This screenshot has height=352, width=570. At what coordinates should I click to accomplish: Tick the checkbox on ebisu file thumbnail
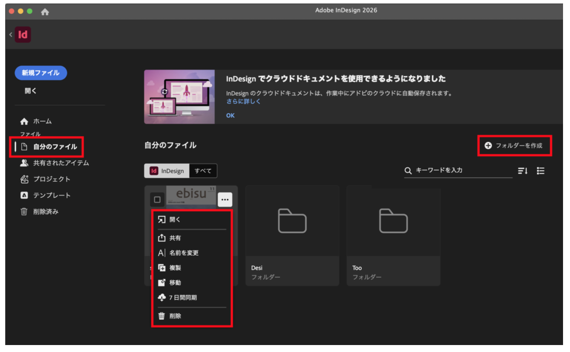(x=157, y=200)
